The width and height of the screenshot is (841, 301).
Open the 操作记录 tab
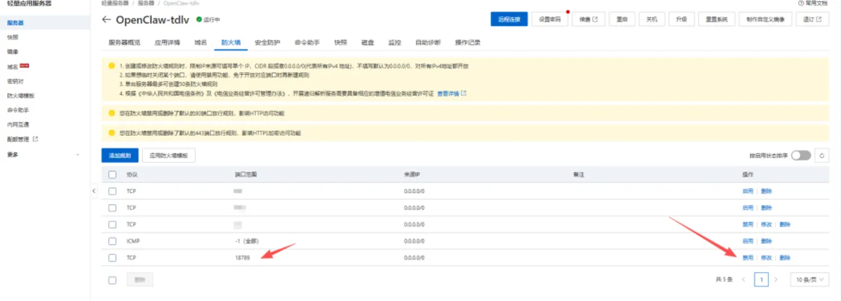tap(467, 43)
